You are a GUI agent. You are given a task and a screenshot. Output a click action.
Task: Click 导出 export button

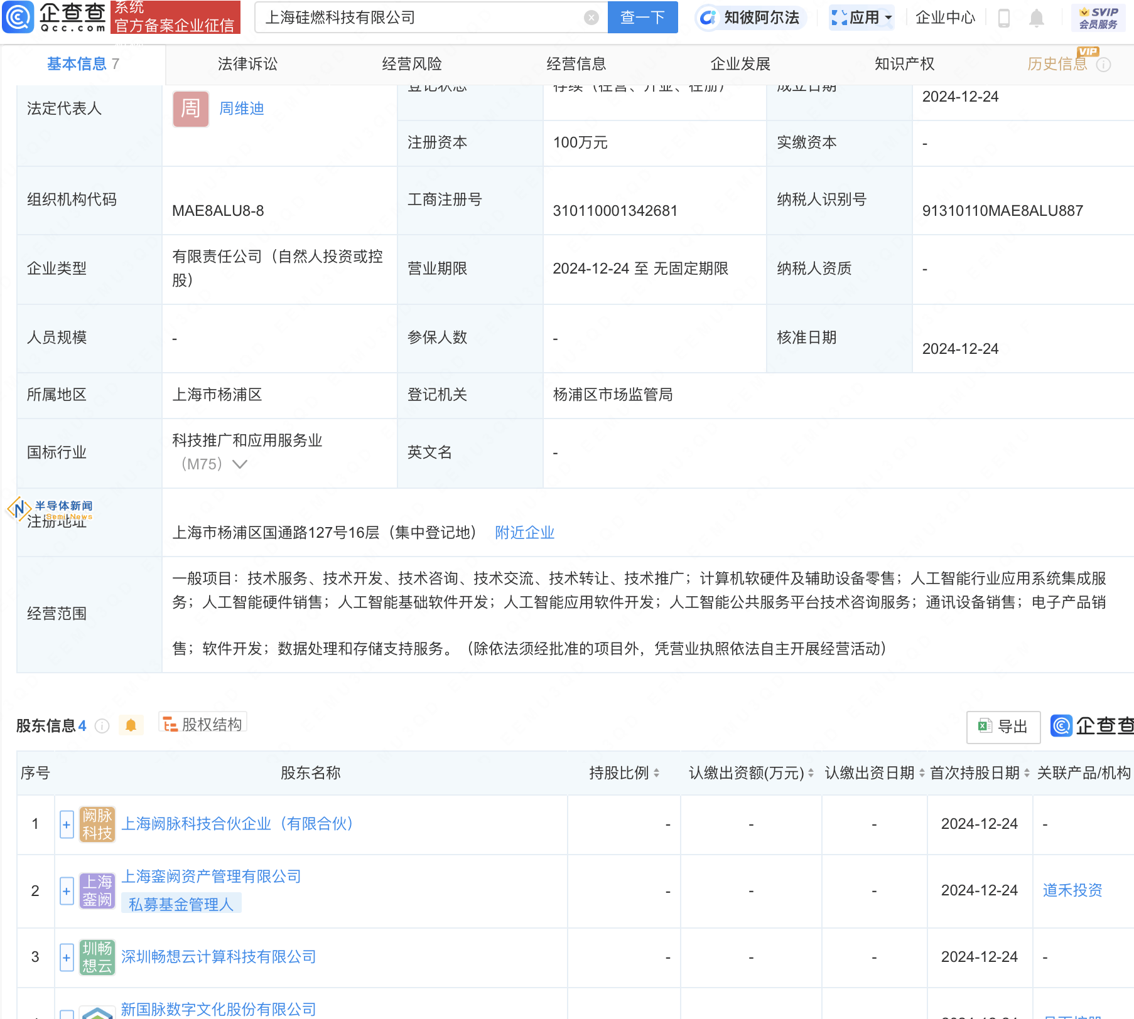click(1003, 727)
